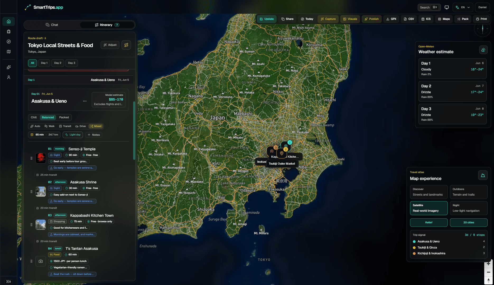Open the AI sparkles sidebar icon
The image size is (494, 285).
[x=8, y=67]
